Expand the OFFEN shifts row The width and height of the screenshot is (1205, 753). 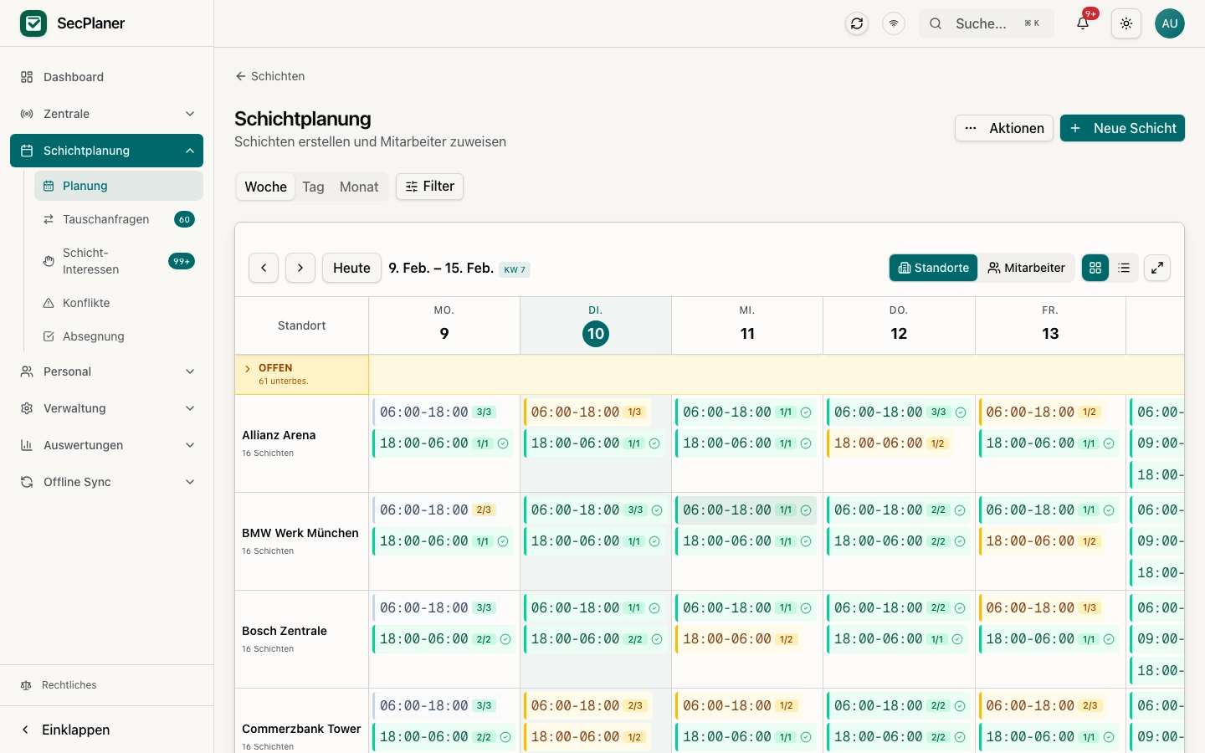pyautogui.click(x=248, y=368)
